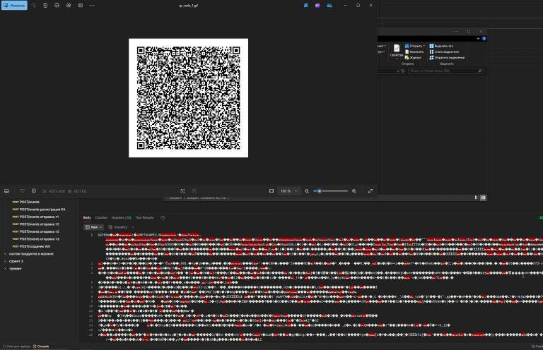Click the QR code image
The image size is (543, 350).
coord(188,98)
